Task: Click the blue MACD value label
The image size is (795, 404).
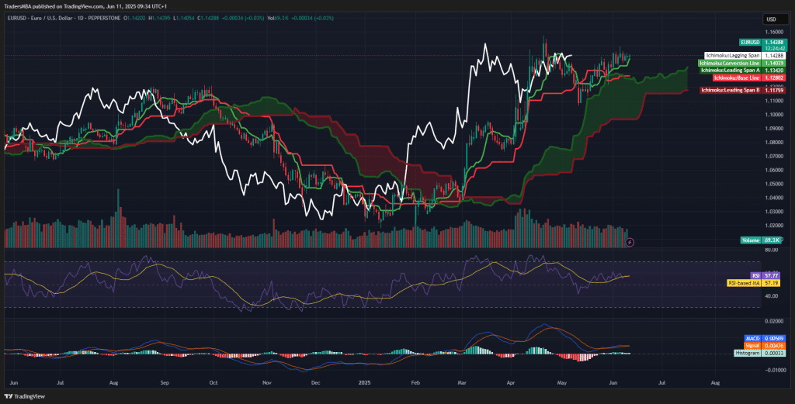Action: coord(752,339)
